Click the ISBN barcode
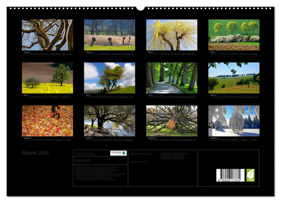This screenshot has height=203, width=281. (x=230, y=175)
